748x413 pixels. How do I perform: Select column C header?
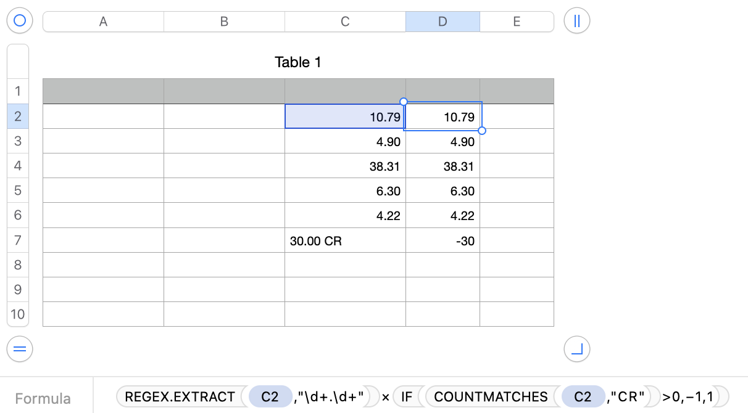tap(345, 22)
